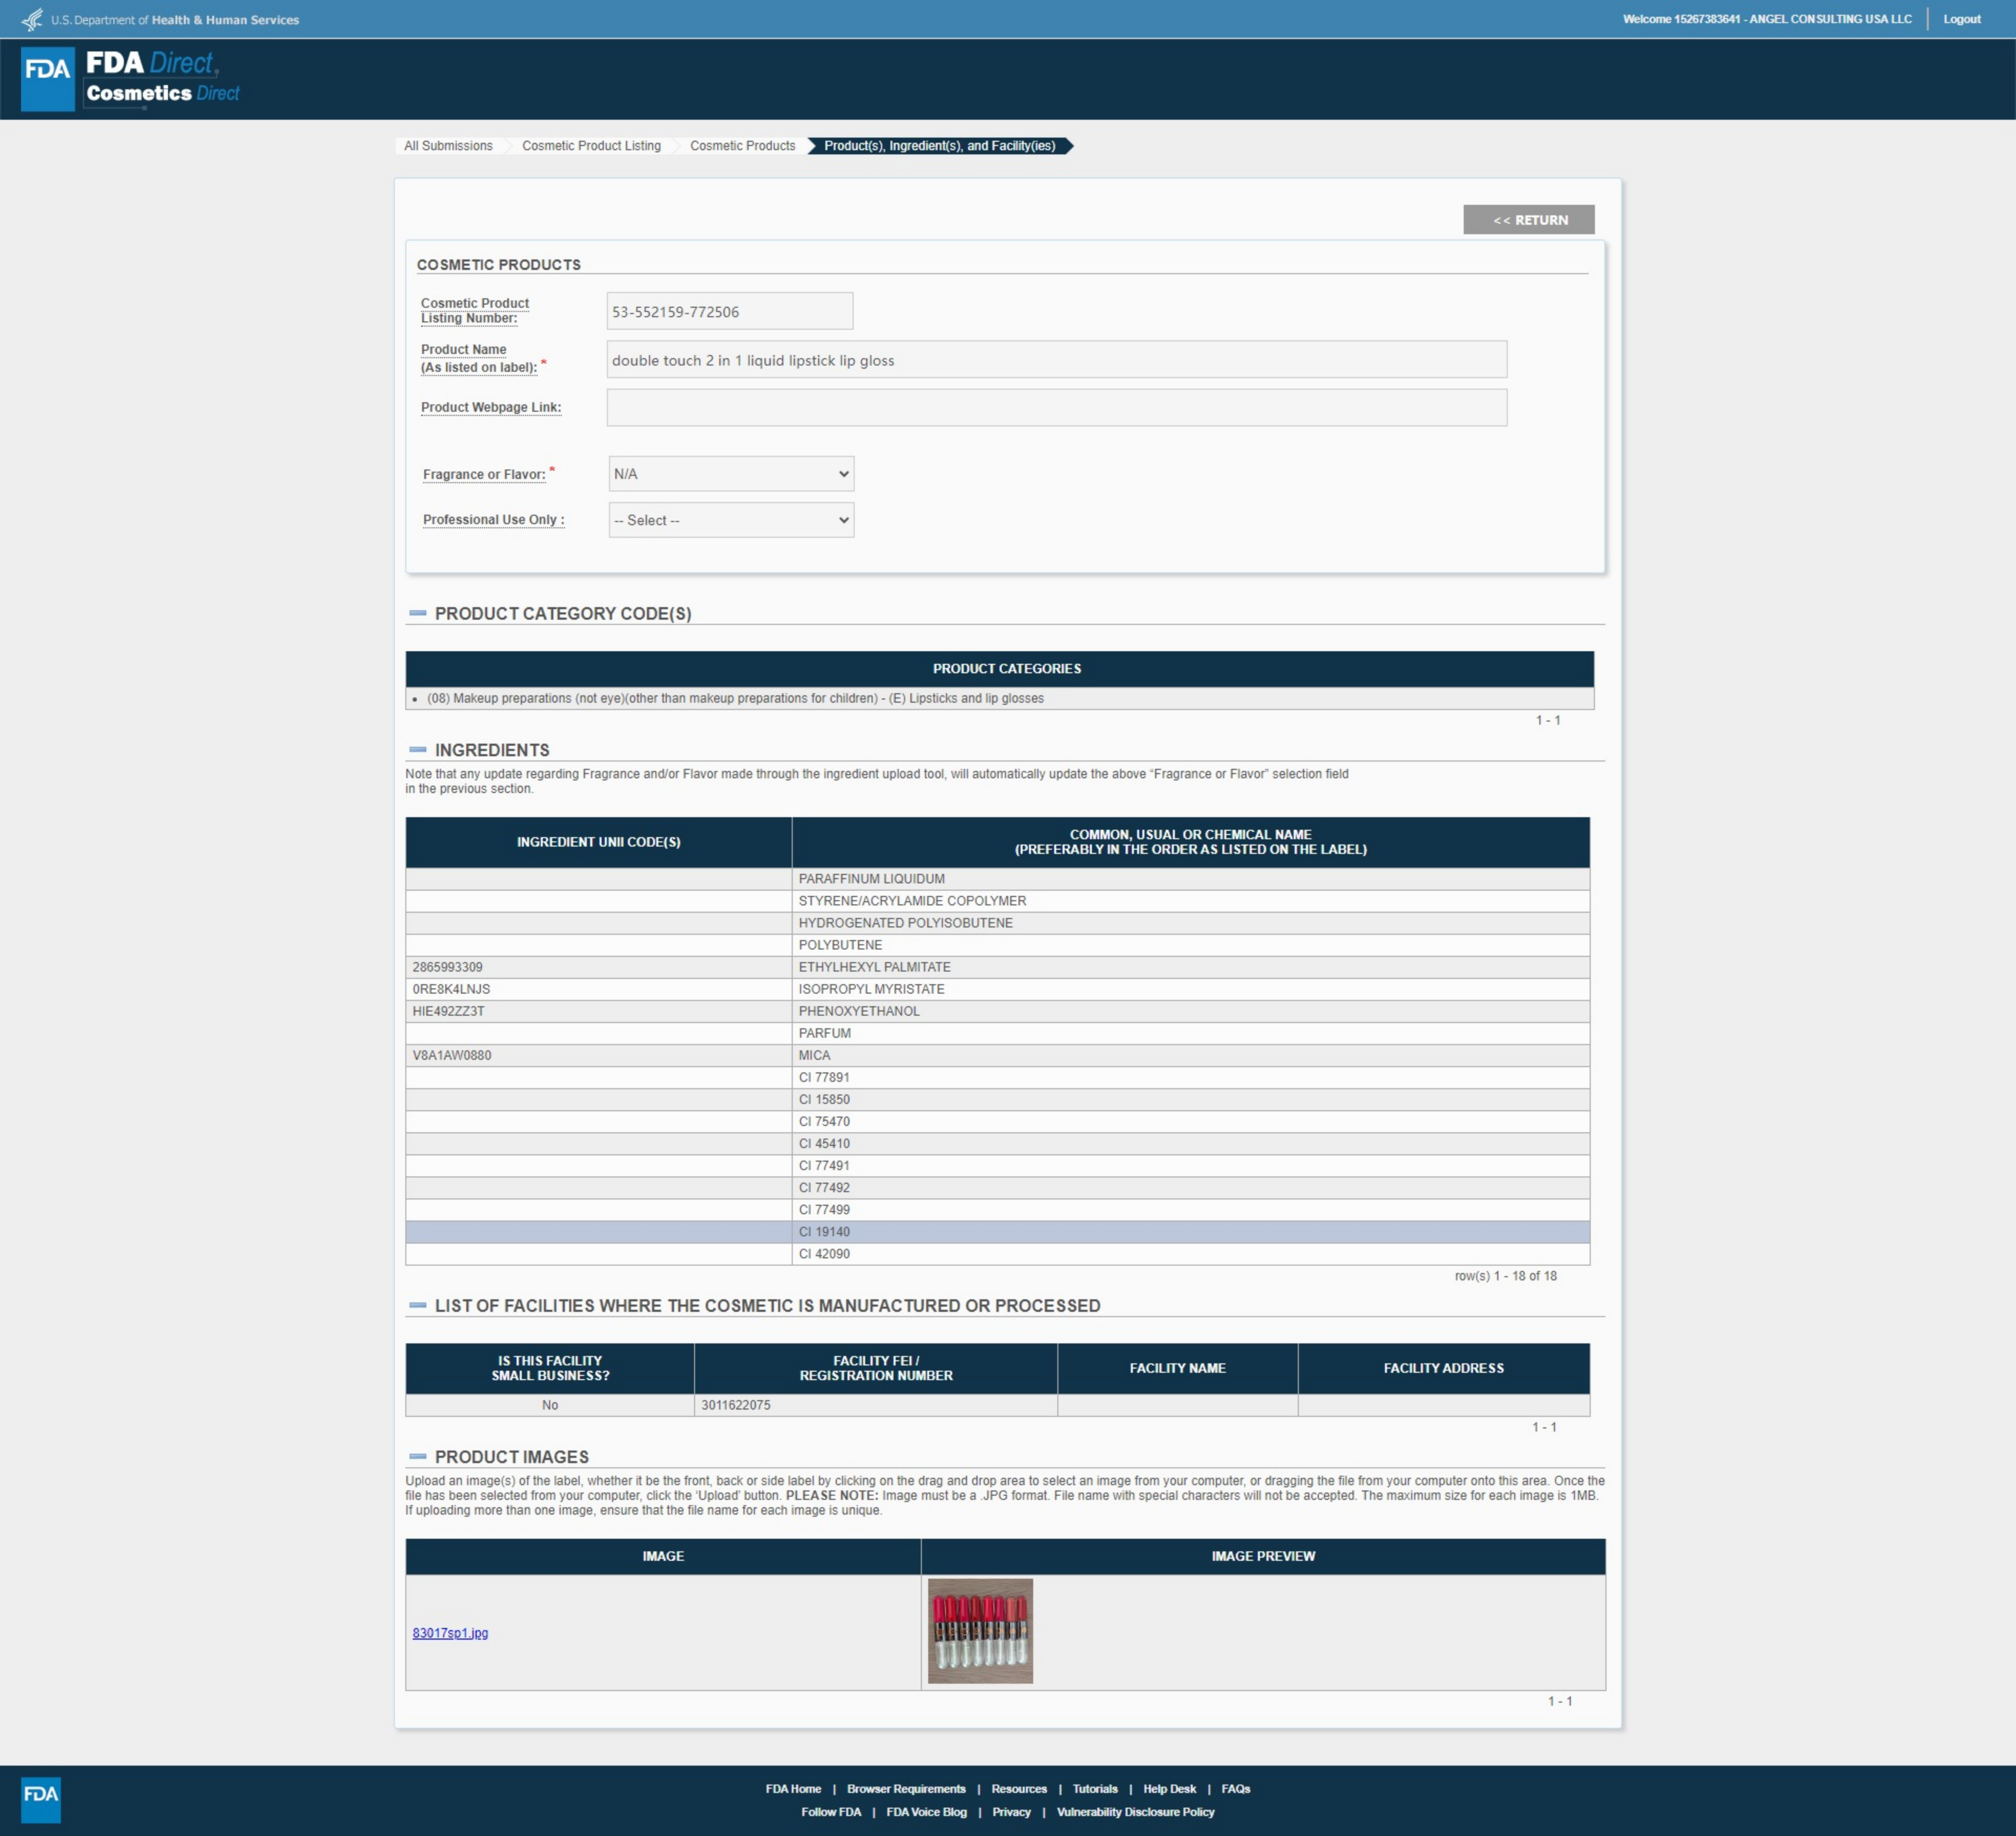The image size is (2016, 1836).
Task: Open the Fragrance or Flavor dropdown
Action: [731, 474]
